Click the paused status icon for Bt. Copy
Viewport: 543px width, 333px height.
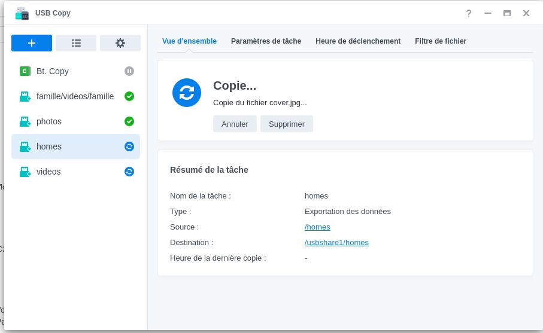coord(129,71)
